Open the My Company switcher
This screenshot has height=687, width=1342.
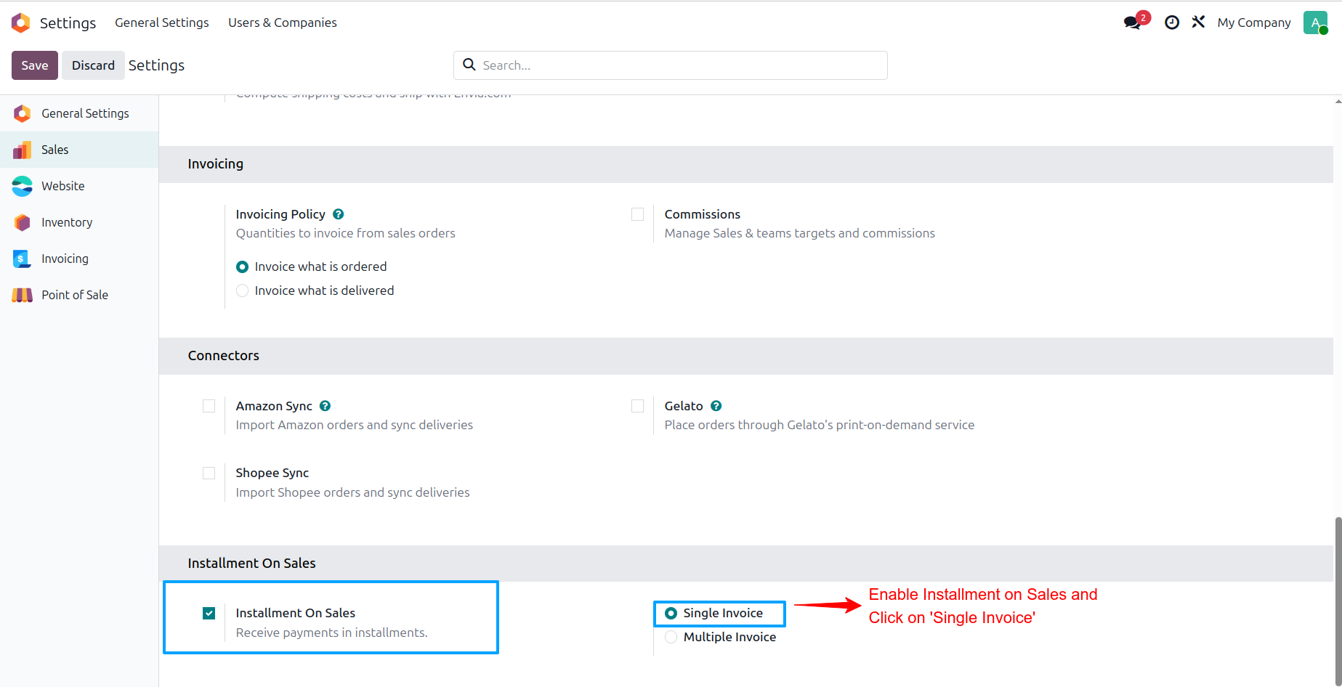[1254, 23]
